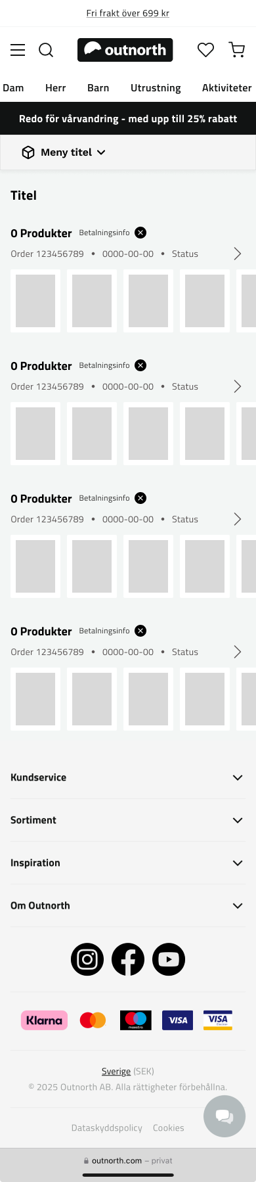This screenshot has height=1182, width=256.
Task: Open Outnorth's YouTube channel
Action: [x=169, y=959]
